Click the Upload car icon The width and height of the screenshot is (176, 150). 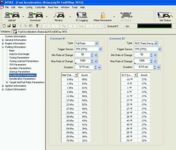pyautogui.click(x=12, y=15)
